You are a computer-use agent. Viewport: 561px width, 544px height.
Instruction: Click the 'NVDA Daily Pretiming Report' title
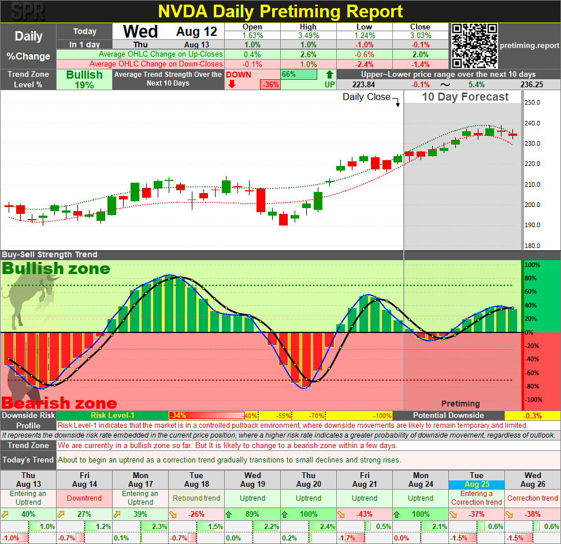click(280, 12)
